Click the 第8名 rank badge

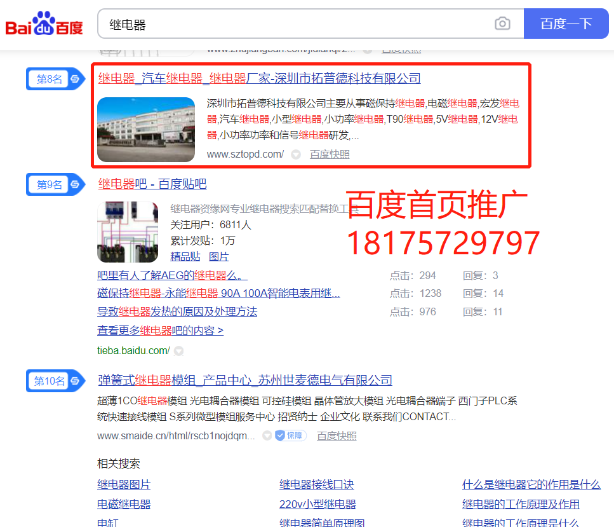pos(55,79)
